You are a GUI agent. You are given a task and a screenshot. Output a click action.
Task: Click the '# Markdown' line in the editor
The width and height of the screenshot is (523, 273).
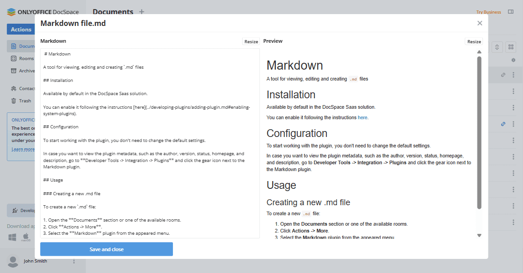pyautogui.click(x=57, y=54)
